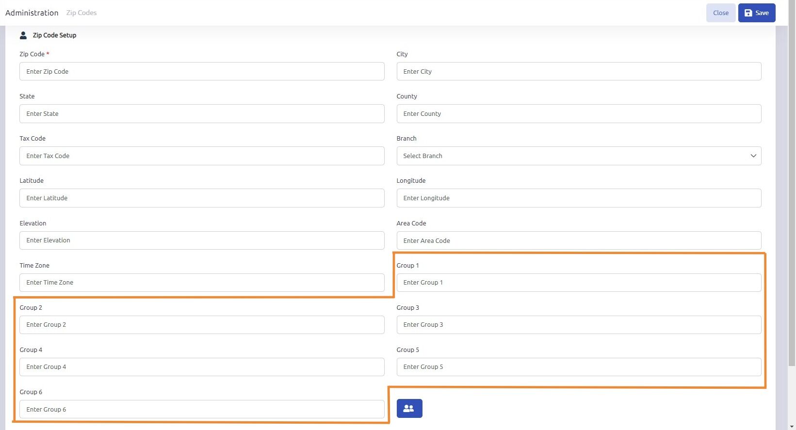The width and height of the screenshot is (796, 430).
Task: Click the Enter Elevation field
Action: pyautogui.click(x=202, y=240)
